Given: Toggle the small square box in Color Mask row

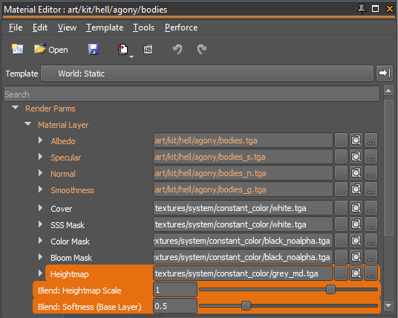Looking at the screenshot, I should pyautogui.click(x=341, y=241).
